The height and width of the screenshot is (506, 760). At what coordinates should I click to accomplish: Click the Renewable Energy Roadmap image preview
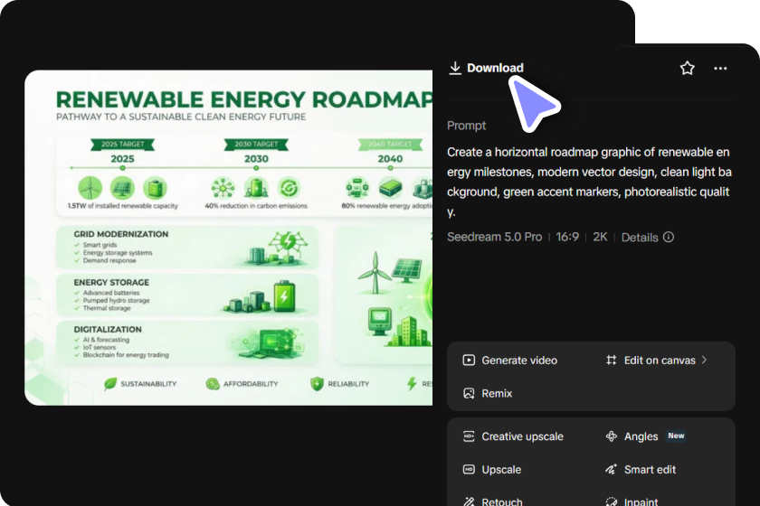click(228, 238)
